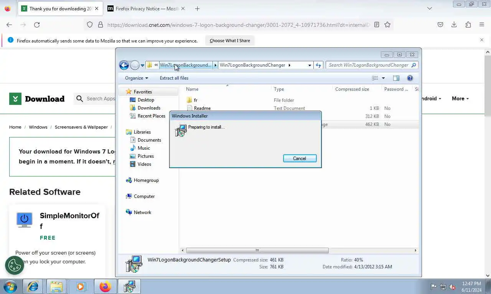
Task: Open Save to Pocket icon
Action: (440, 24)
